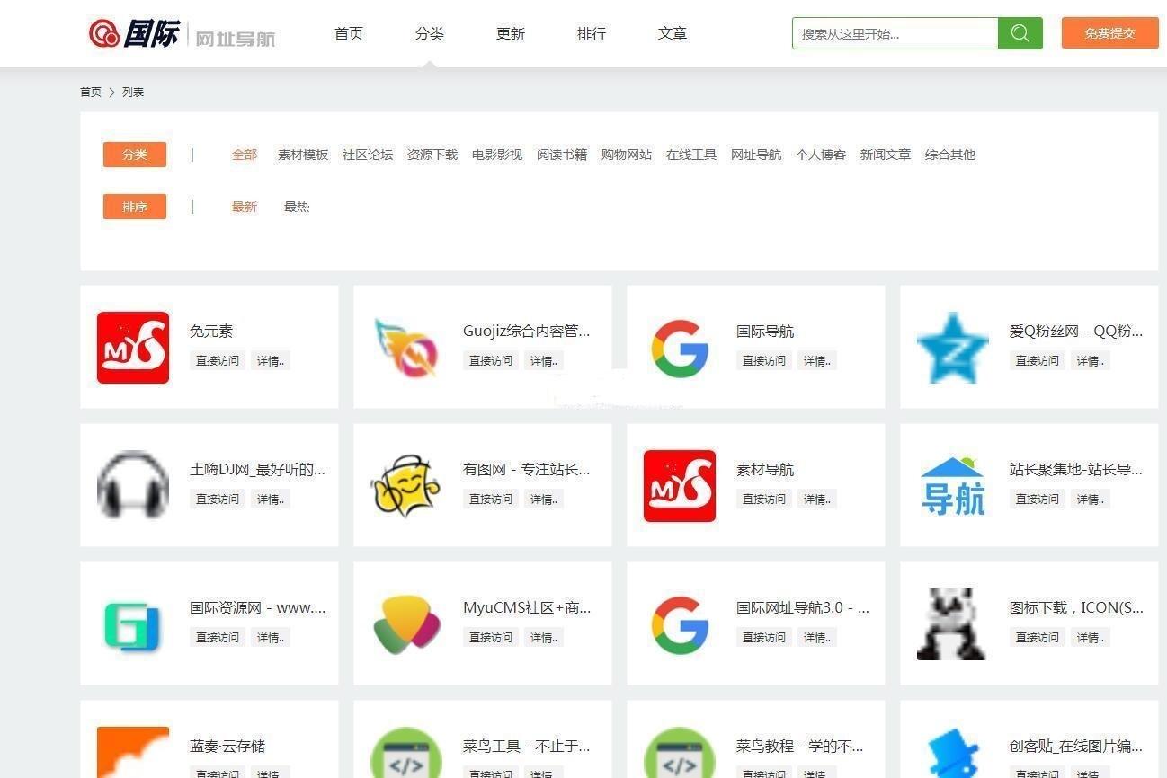The width and height of the screenshot is (1167, 778).
Task: Click the blue star icon of 爱Q粉丝网
Action: click(952, 347)
